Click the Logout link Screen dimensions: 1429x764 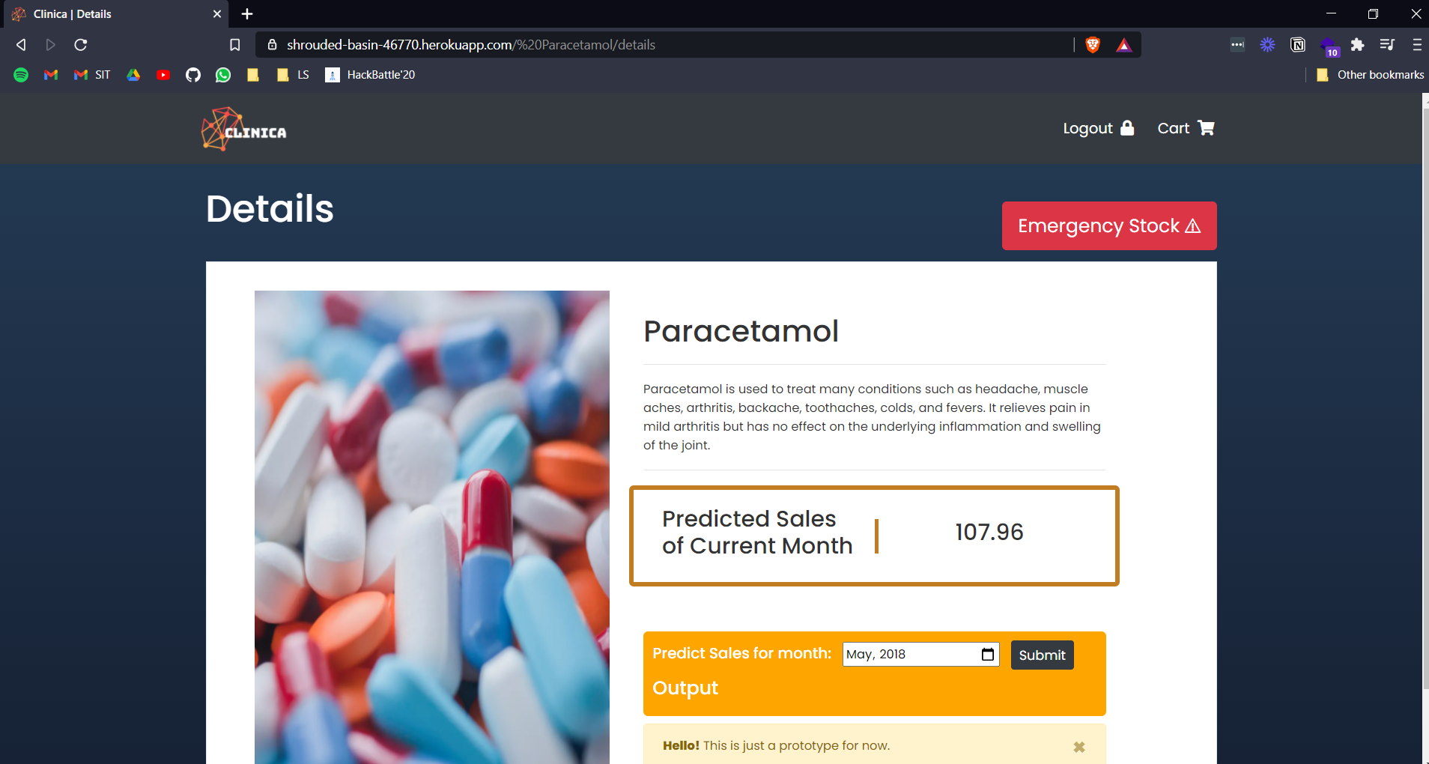click(1099, 128)
